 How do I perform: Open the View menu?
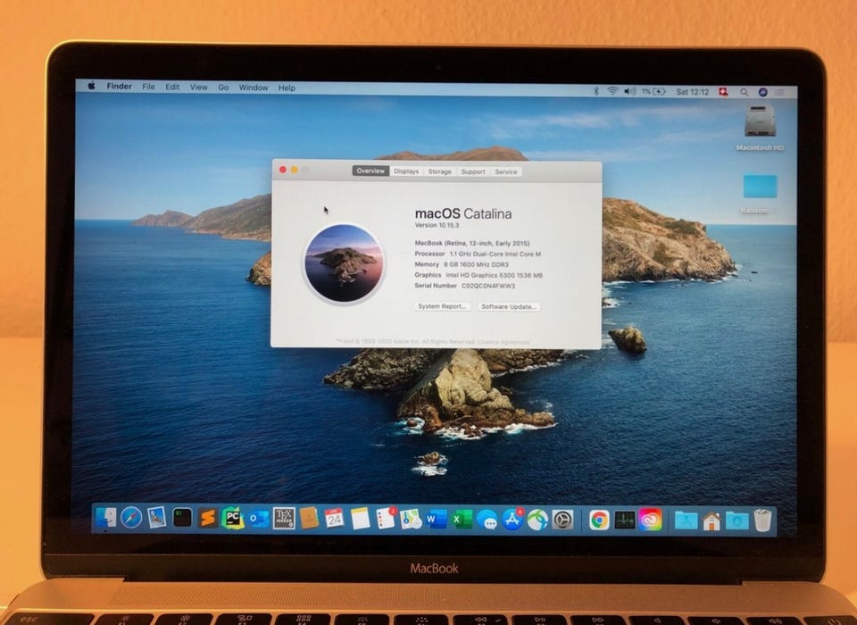click(x=198, y=87)
